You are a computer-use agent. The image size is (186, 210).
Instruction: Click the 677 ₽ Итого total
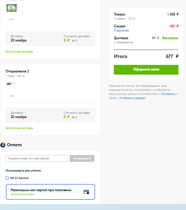pos(172,56)
